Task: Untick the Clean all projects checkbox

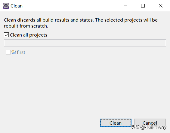Action: tap(6, 35)
